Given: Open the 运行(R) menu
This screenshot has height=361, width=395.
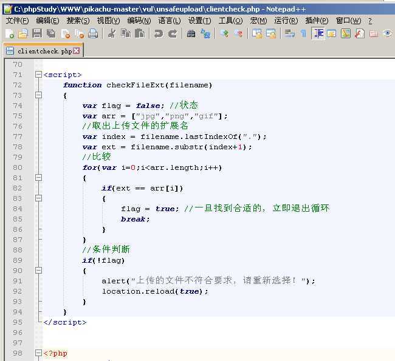Looking at the screenshot, I should tap(286, 21).
